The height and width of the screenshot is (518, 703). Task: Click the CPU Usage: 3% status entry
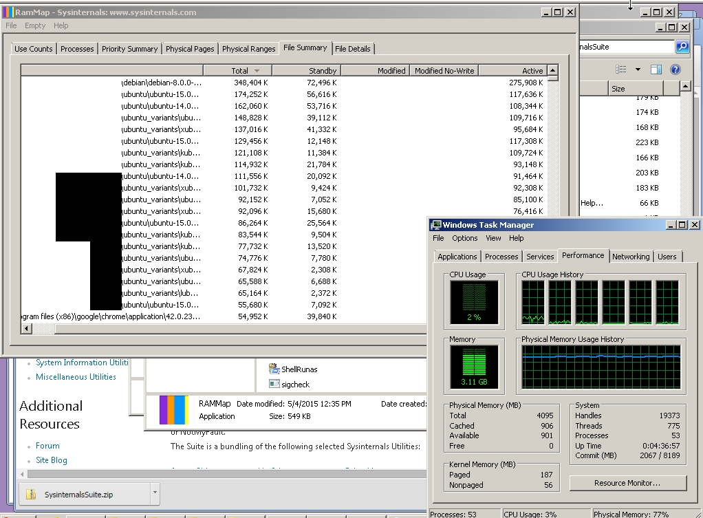530,514
